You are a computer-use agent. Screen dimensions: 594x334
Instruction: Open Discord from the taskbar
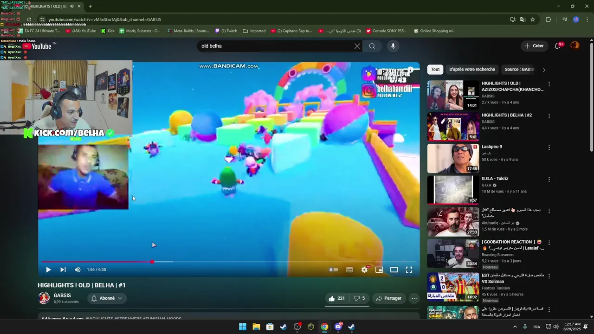pos(338,327)
